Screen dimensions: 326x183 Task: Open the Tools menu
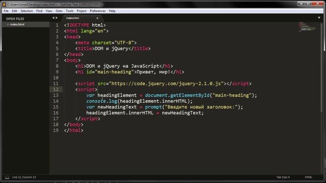[70, 11]
